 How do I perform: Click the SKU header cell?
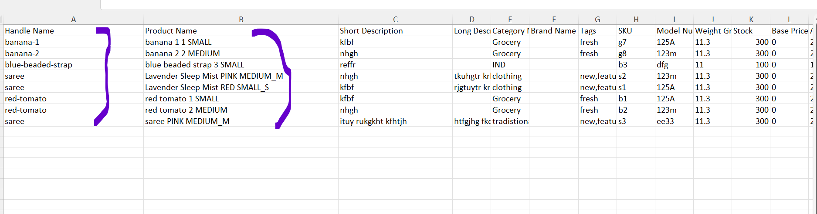636,31
